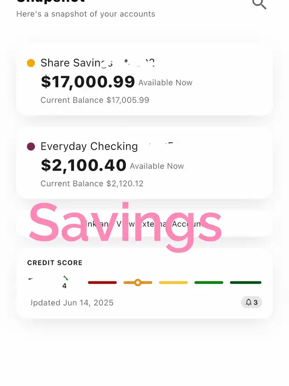This screenshot has width=289, height=386.
Task: Select the yellow credit score range bar
Action: pos(173,282)
